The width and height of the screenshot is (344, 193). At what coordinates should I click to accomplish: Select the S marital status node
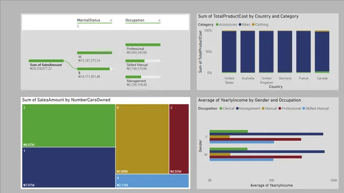coord(95,69)
